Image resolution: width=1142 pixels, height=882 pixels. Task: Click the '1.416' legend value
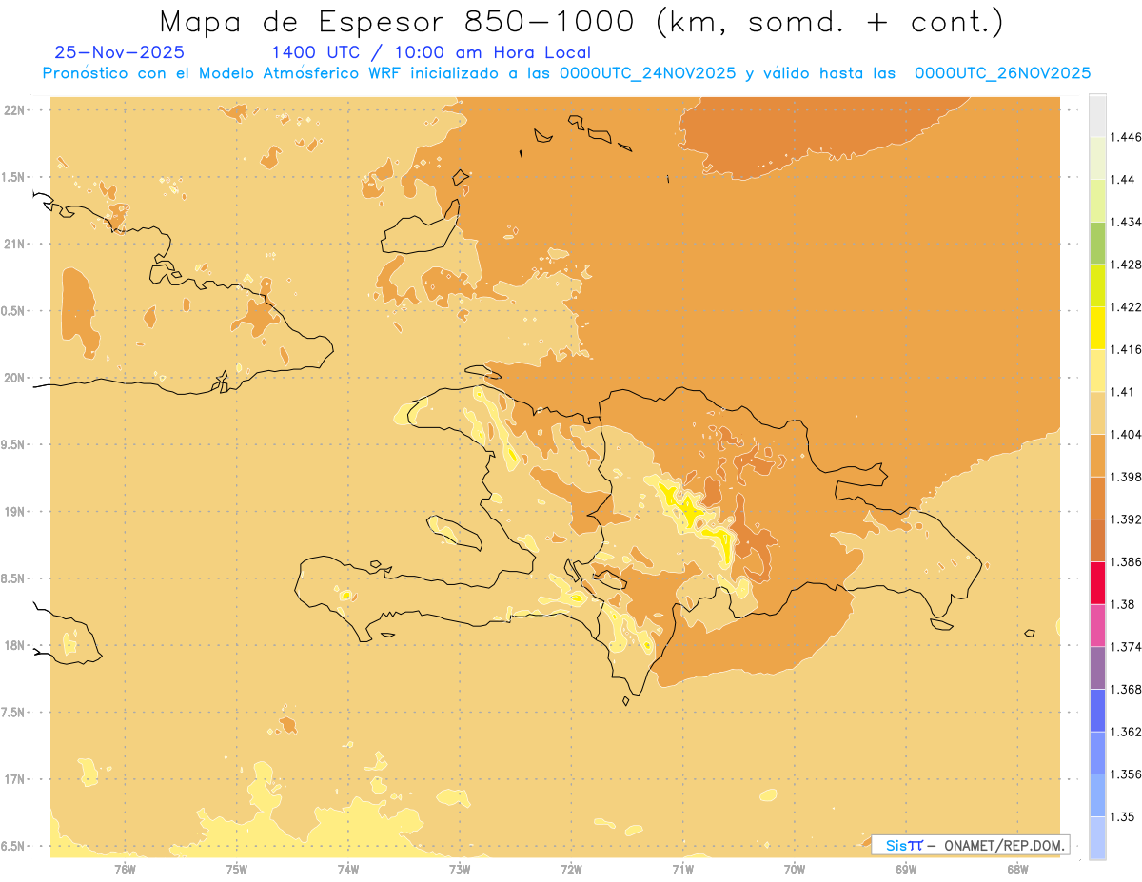(1126, 349)
